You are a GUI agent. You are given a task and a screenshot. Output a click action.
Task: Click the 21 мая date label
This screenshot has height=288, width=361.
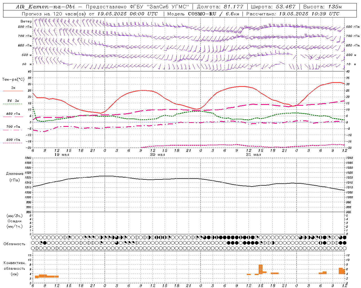coord(253,155)
